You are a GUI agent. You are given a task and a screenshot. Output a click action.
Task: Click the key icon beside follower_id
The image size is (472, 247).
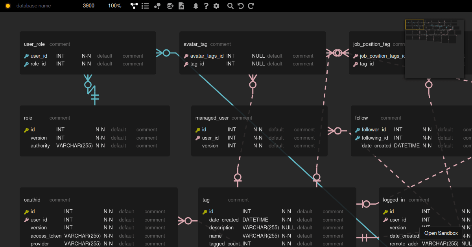357,129
